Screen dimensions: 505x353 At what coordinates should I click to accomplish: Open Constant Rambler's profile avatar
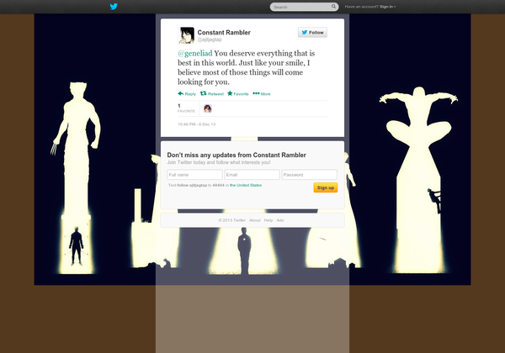click(186, 35)
